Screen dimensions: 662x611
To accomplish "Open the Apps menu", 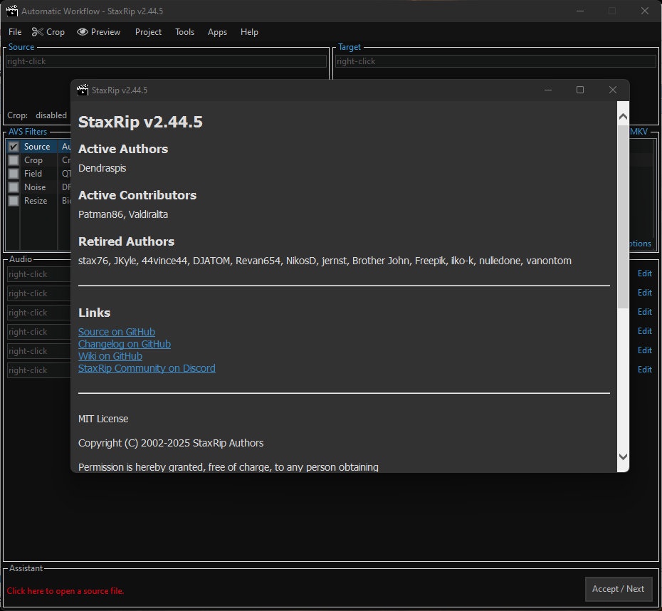I will (x=217, y=32).
